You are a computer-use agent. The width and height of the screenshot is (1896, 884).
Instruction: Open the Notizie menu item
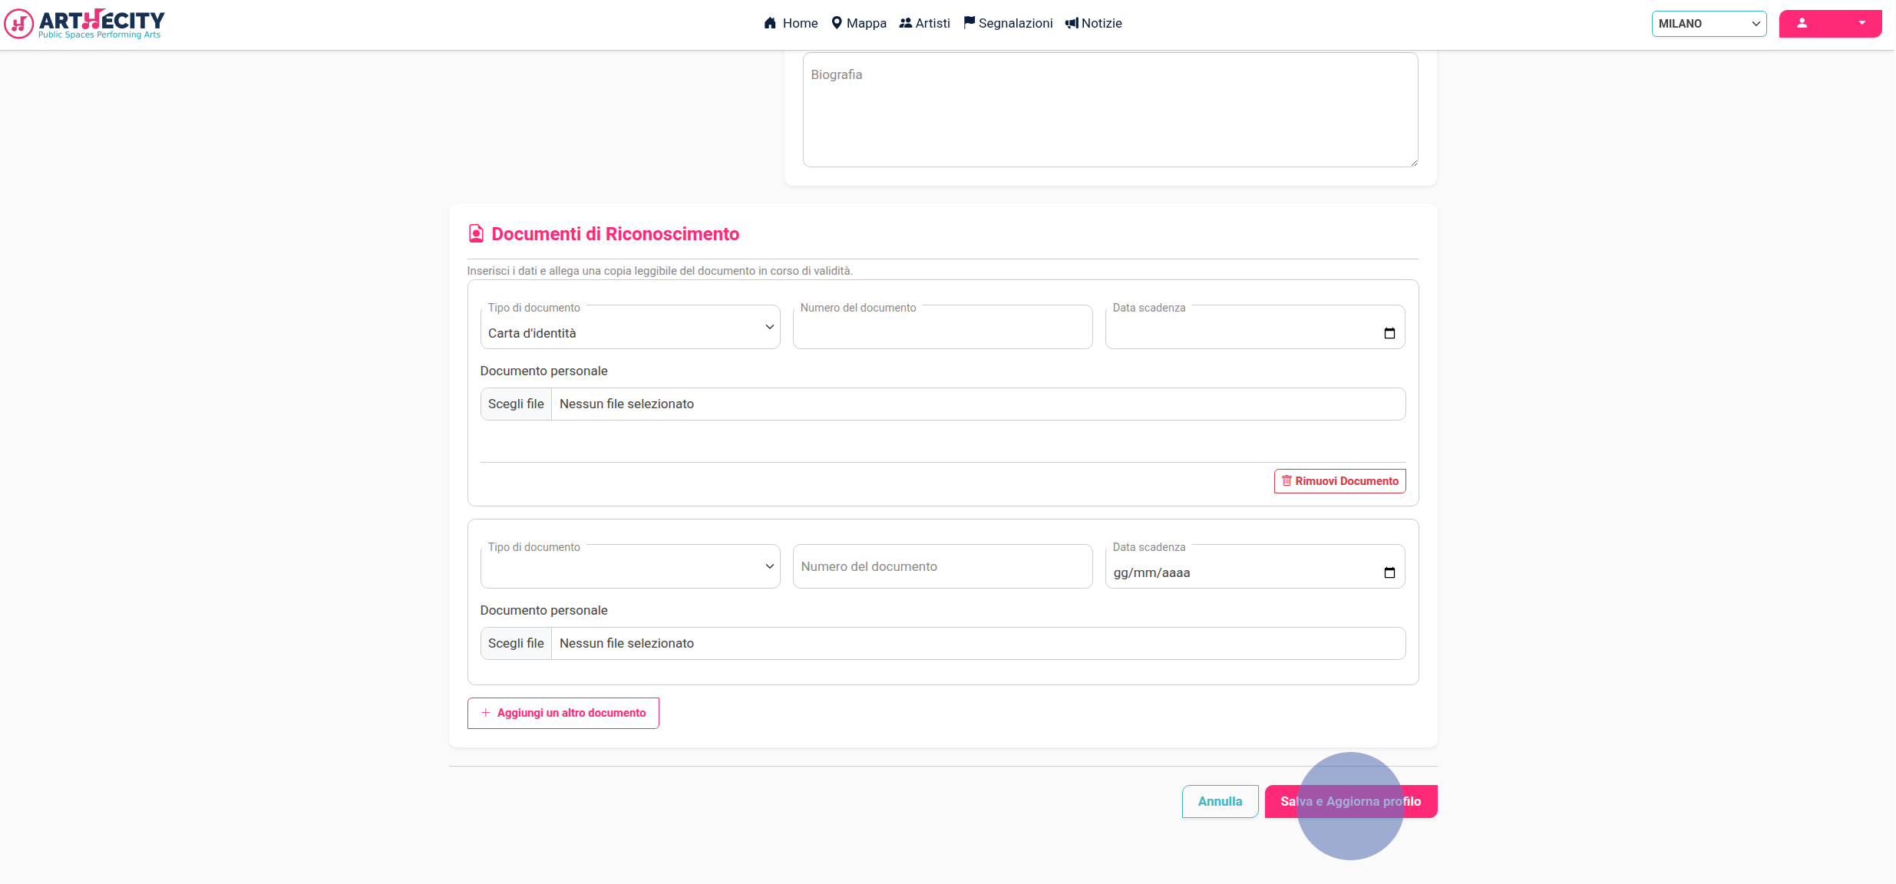tap(1094, 23)
